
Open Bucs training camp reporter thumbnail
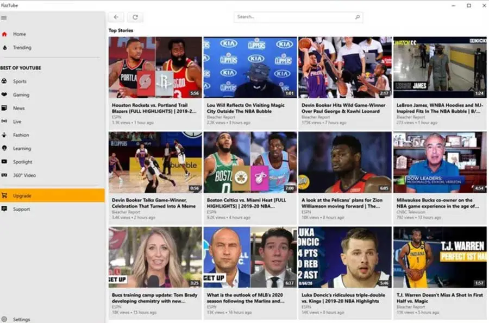point(155,257)
